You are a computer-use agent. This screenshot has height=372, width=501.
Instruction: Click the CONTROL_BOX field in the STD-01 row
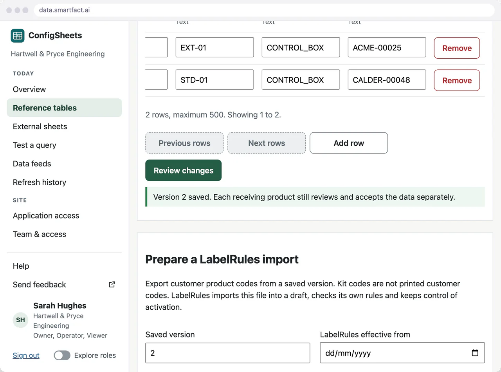click(x=301, y=79)
